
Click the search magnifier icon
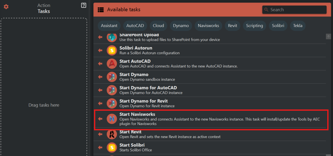266,10
